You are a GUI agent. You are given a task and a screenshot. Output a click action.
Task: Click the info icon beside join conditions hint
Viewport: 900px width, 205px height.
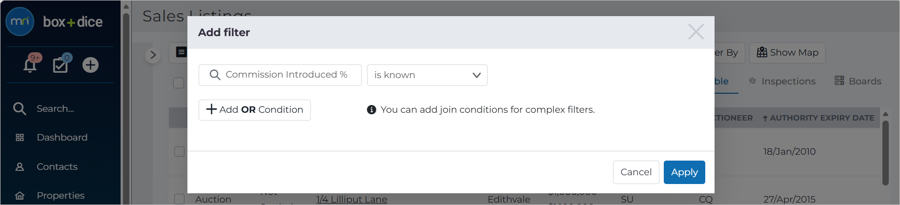pos(371,110)
